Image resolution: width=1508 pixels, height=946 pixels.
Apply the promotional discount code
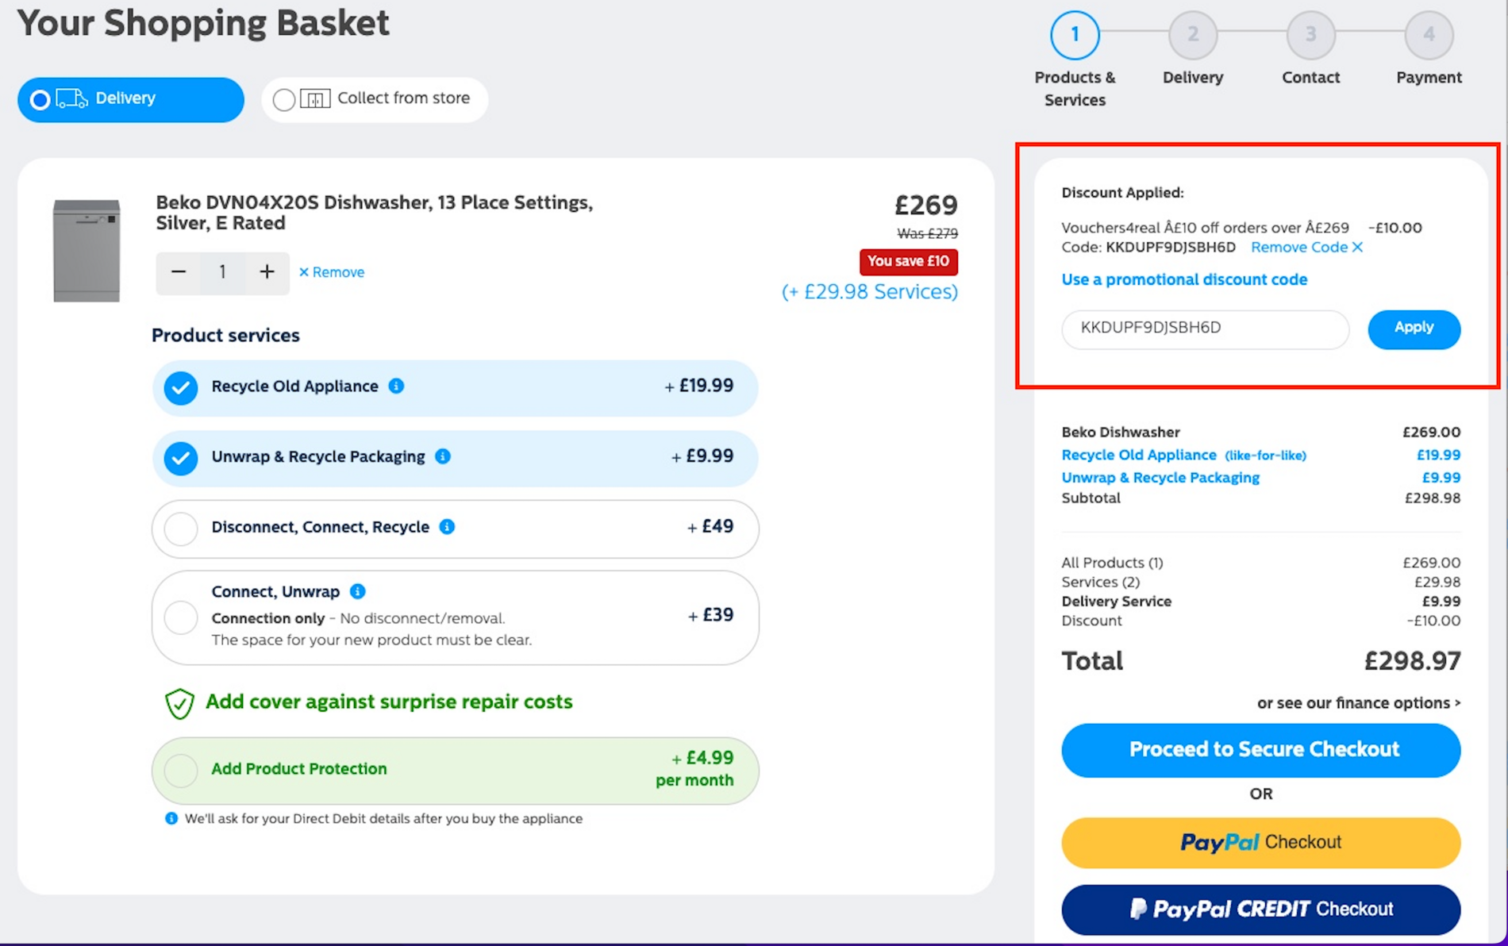click(x=1414, y=329)
